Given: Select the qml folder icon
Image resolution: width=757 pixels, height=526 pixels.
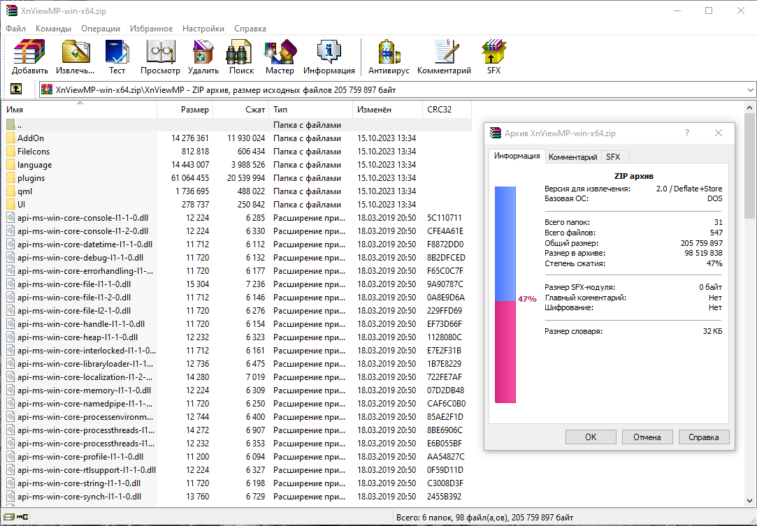Looking at the screenshot, I should (x=11, y=191).
